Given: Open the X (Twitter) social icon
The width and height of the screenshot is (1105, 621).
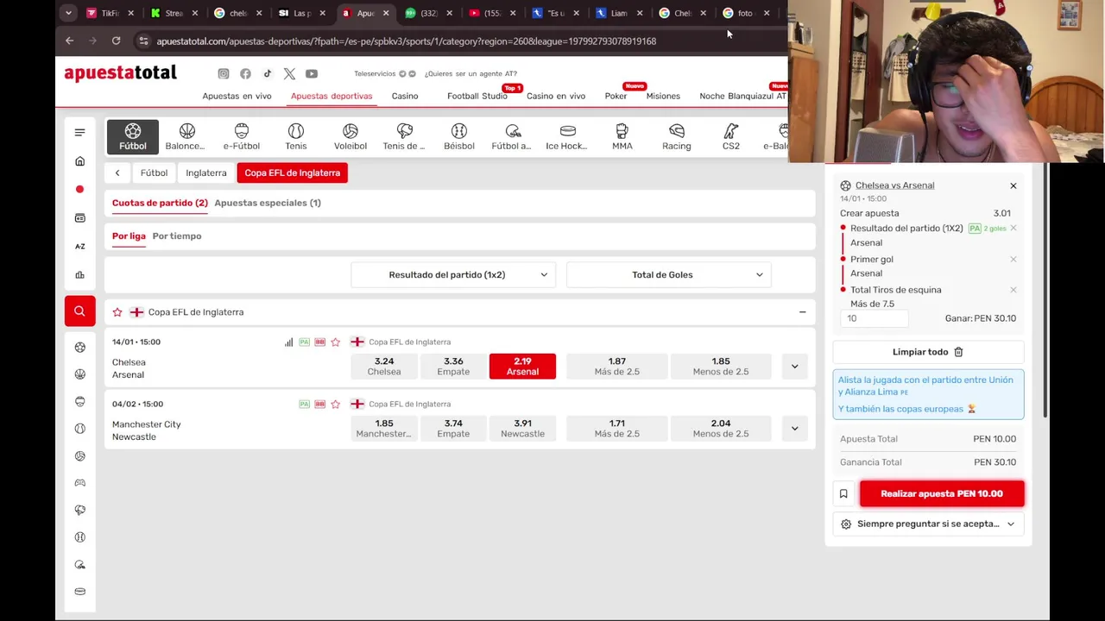Looking at the screenshot, I should [x=289, y=74].
